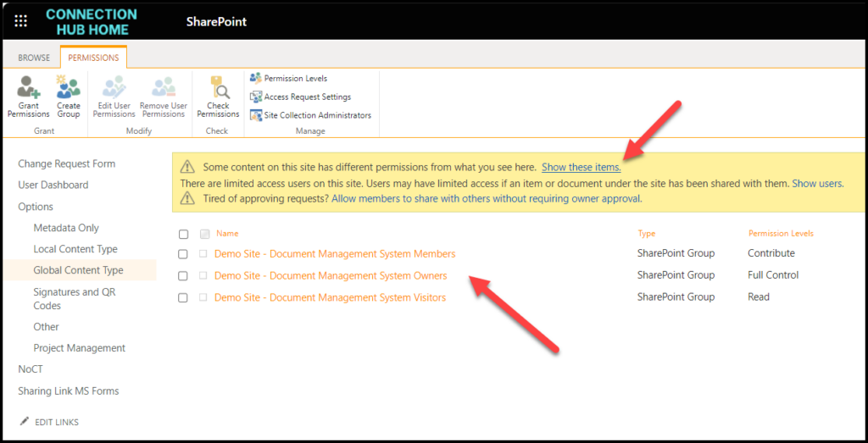
Task: Click the Site Collection Administrators text label
Action: tap(318, 115)
